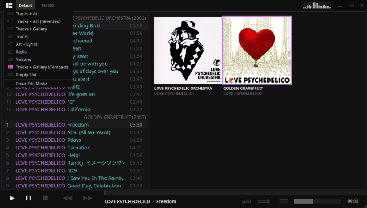Toggle shuffle/random arrows icon
367x208 pixels.
[264, 201]
